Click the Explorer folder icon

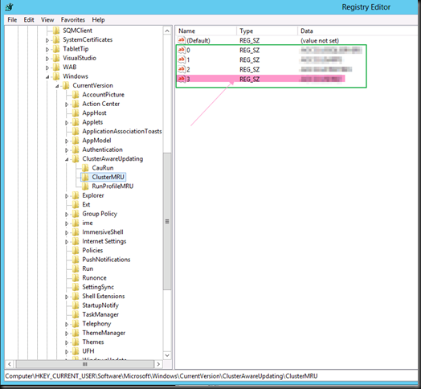click(x=76, y=195)
